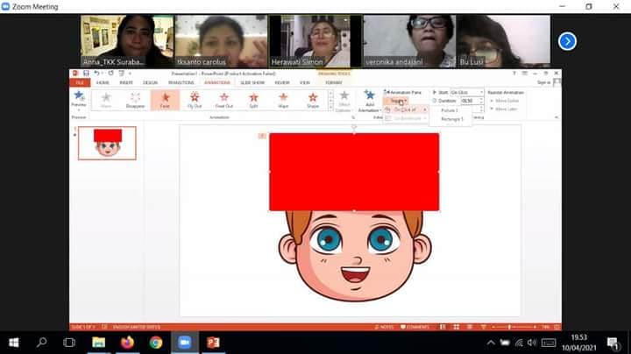Collapse the PowerPoint ribbon
Viewport: 631px width, 354px height.
(557, 117)
